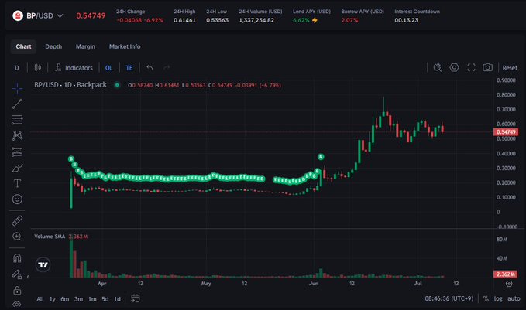Click the BP/USD 1D Backpack chart legend

(70, 85)
